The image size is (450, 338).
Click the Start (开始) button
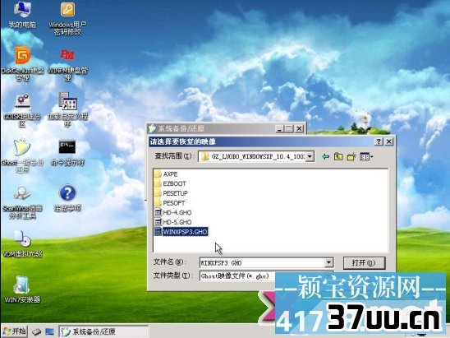pyautogui.click(x=15, y=331)
